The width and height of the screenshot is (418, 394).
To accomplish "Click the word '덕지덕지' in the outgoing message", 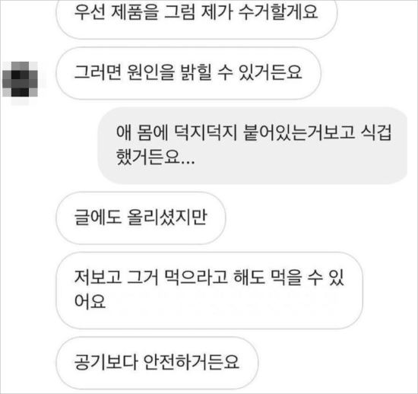I will click(x=205, y=132).
